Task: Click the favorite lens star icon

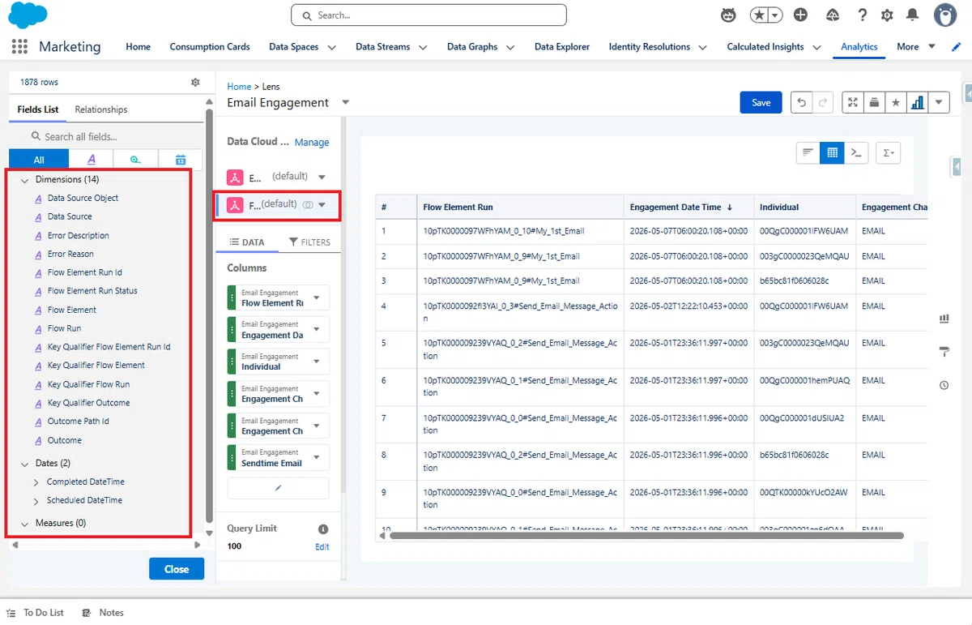Action: [895, 102]
